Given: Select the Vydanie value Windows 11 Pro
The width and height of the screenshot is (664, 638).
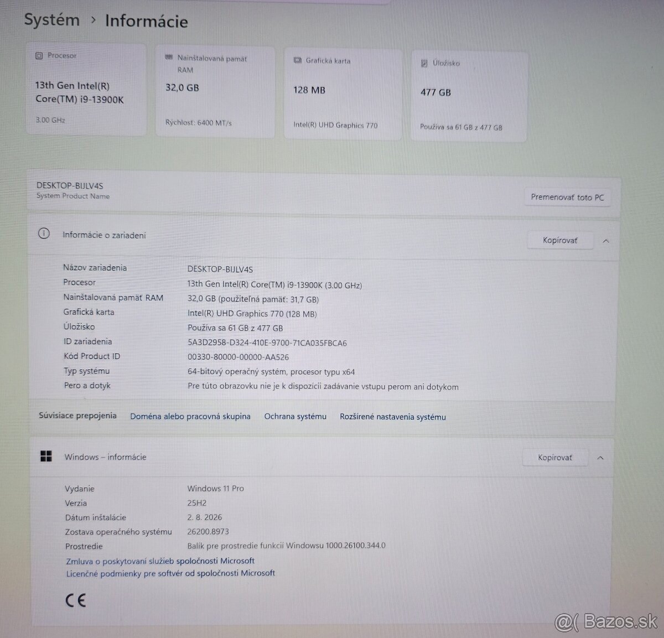Looking at the screenshot, I should [216, 488].
